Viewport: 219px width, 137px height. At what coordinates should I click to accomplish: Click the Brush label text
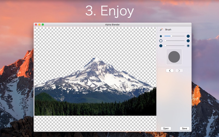tap(168, 30)
